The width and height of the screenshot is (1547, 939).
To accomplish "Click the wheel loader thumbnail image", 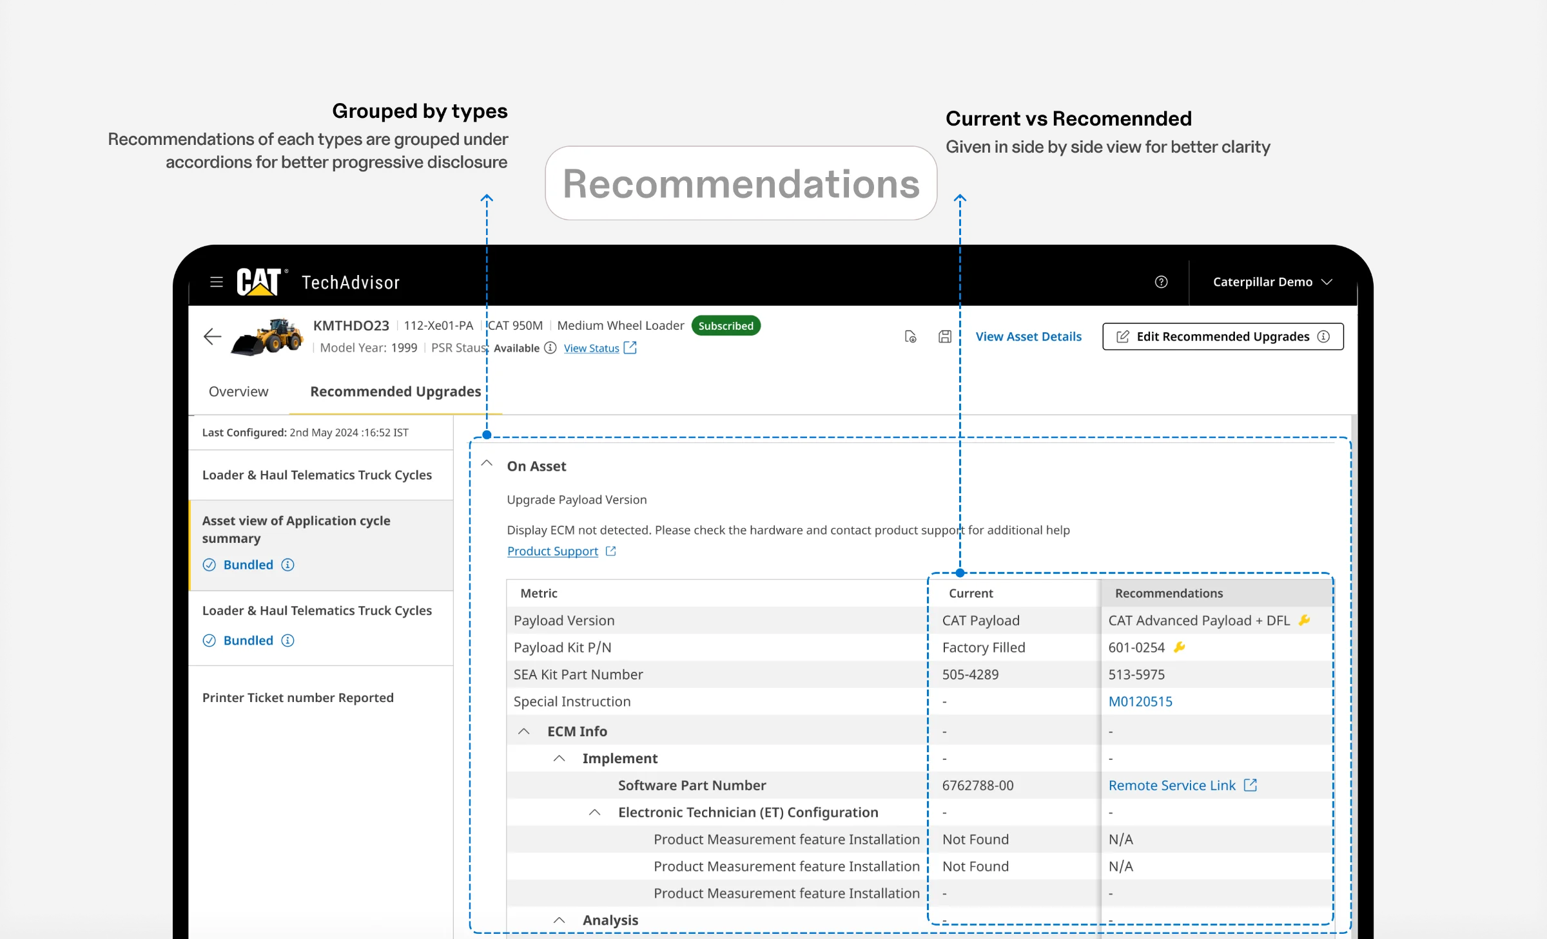I will (x=267, y=337).
